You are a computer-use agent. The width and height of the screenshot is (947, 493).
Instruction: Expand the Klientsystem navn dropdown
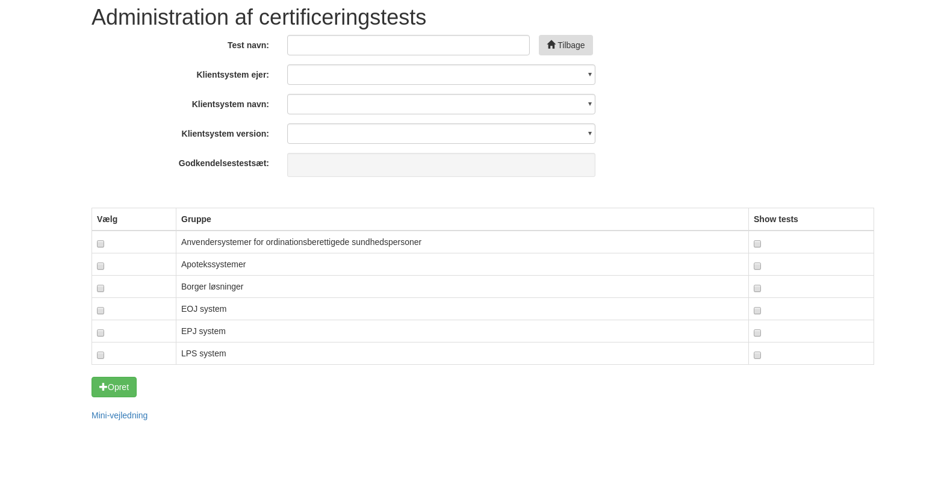tap(441, 104)
